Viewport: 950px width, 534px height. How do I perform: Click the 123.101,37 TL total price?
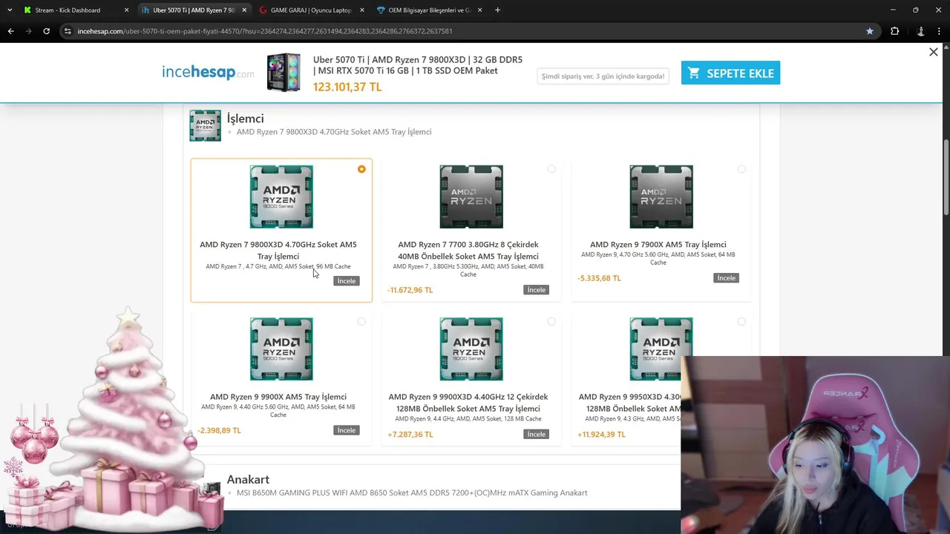coord(347,87)
